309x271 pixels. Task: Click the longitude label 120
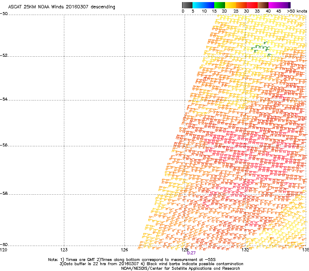[x=3, y=250]
